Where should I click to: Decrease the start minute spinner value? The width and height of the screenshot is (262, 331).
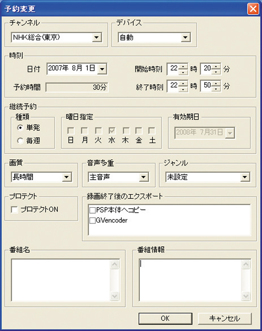(x=216, y=72)
